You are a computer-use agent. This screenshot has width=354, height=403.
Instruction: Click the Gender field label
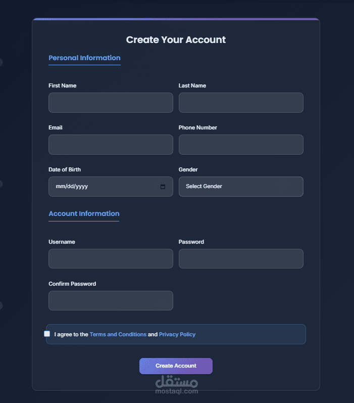[x=188, y=170]
